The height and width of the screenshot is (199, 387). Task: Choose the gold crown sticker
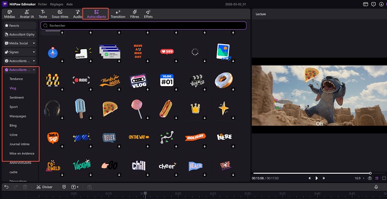click(x=195, y=108)
